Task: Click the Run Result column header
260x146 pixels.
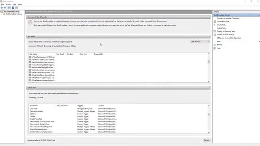Action: click(60, 54)
